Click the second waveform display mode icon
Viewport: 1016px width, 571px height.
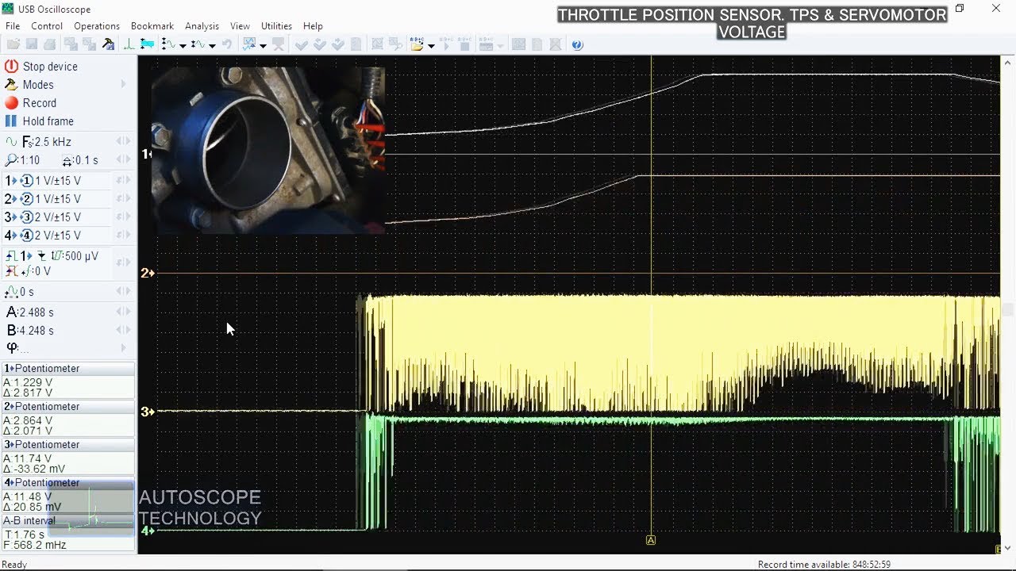tap(198, 45)
